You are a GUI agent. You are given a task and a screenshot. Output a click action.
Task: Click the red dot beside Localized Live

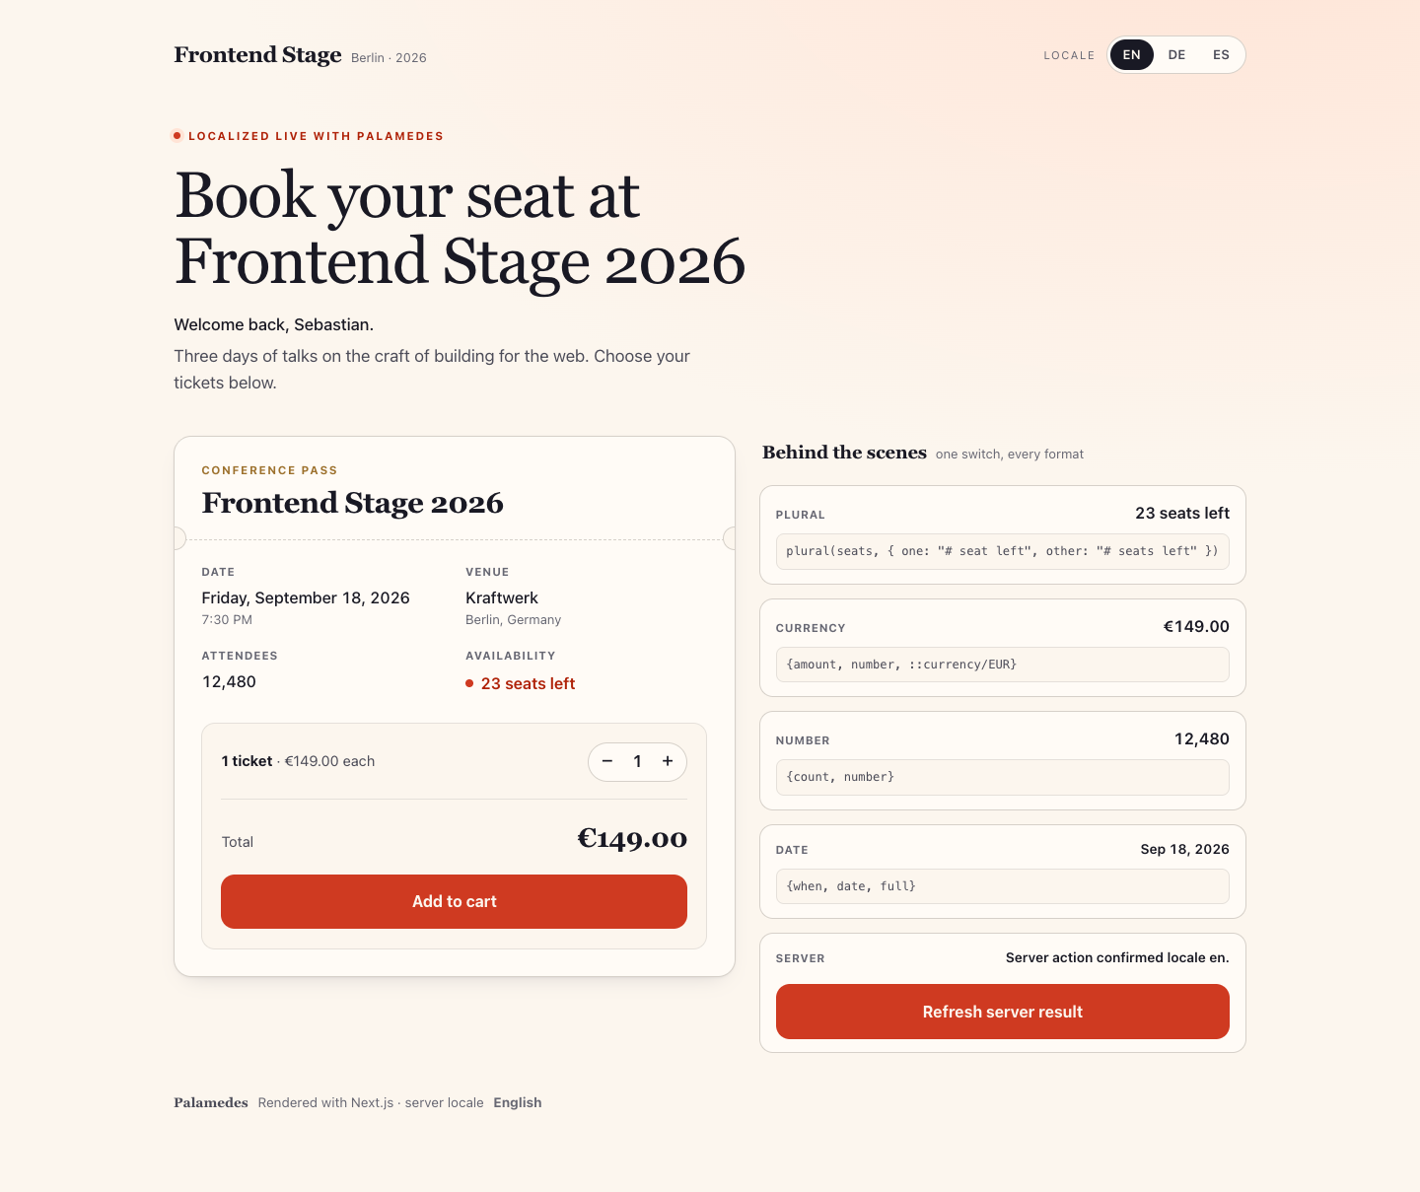pyautogui.click(x=177, y=136)
